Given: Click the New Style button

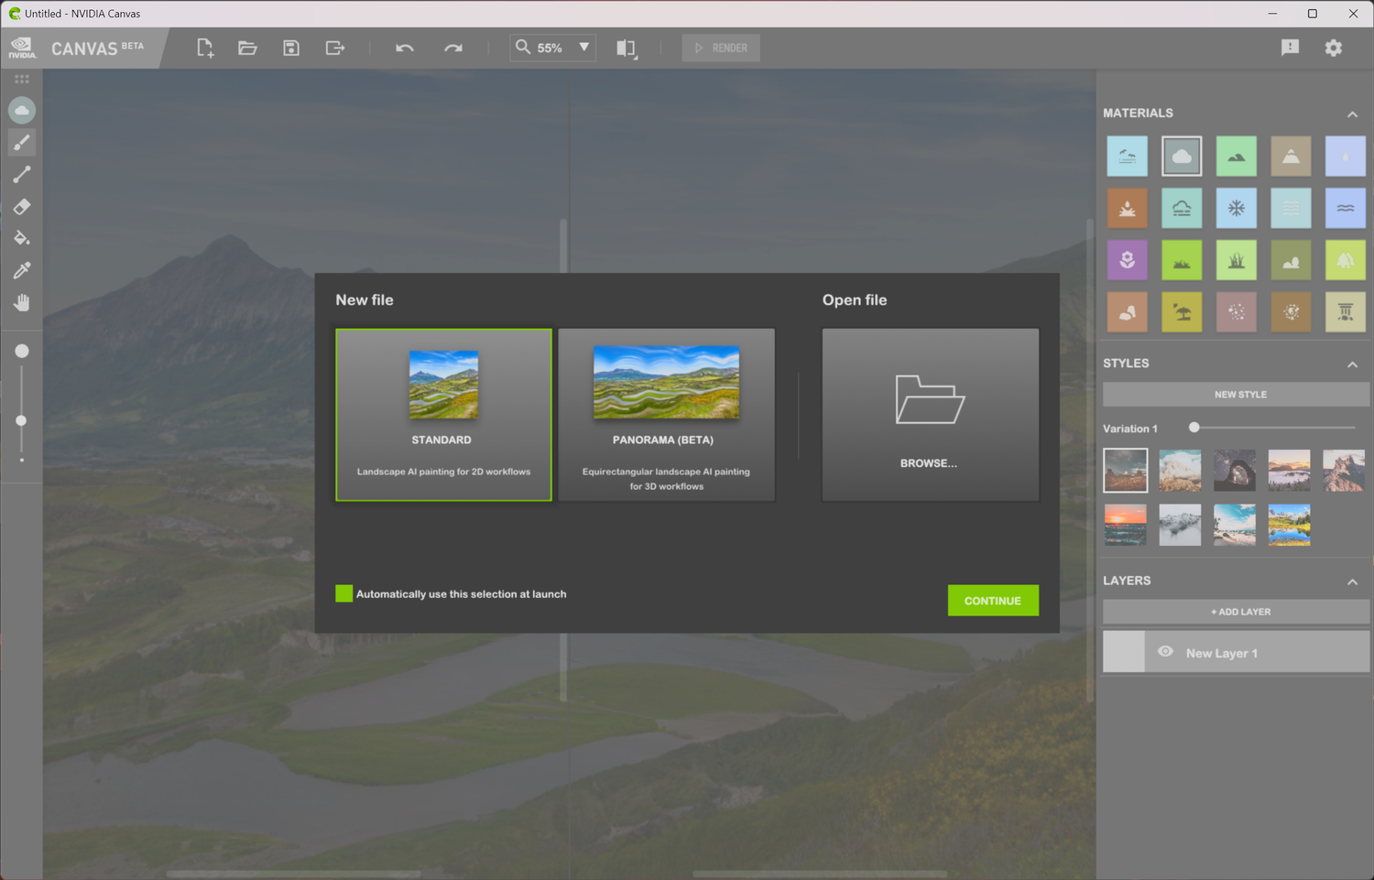Looking at the screenshot, I should [x=1237, y=395].
